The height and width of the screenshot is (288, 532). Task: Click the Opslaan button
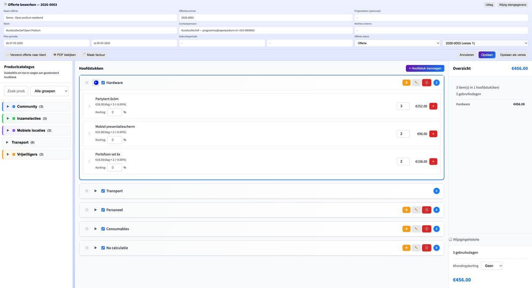[x=487, y=55]
